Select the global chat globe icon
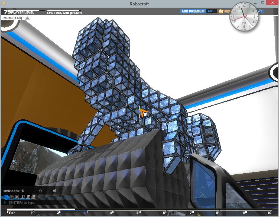Image resolution: width=279 pixels, height=217 pixels. point(6,197)
